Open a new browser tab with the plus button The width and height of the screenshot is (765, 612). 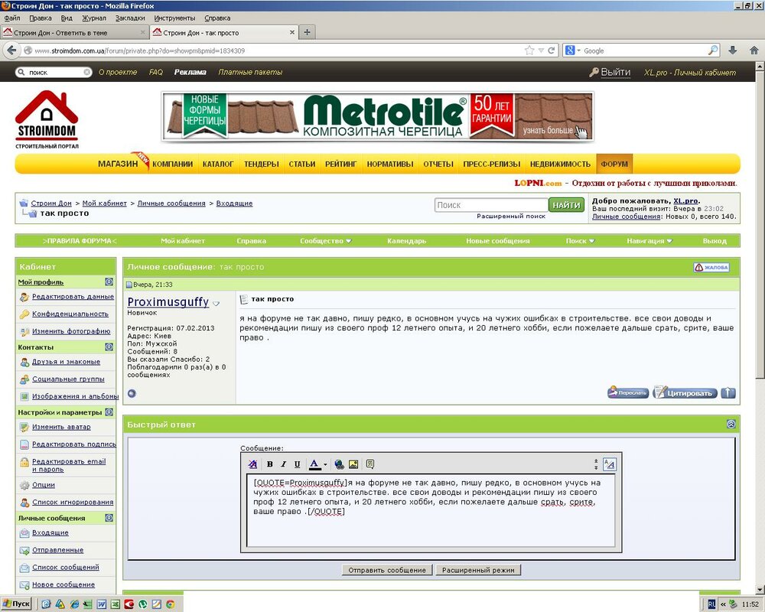pos(307,33)
